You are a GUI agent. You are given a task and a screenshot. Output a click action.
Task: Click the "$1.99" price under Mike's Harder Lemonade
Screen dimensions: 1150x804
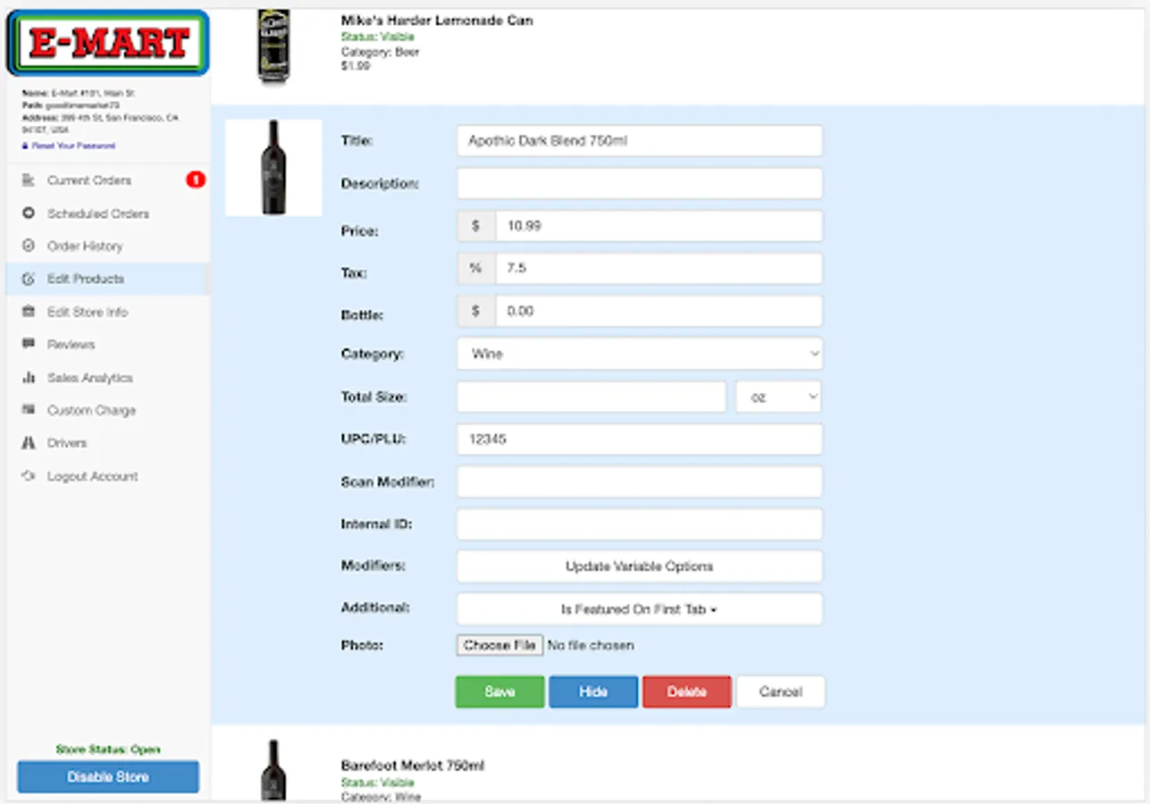click(x=355, y=66)
